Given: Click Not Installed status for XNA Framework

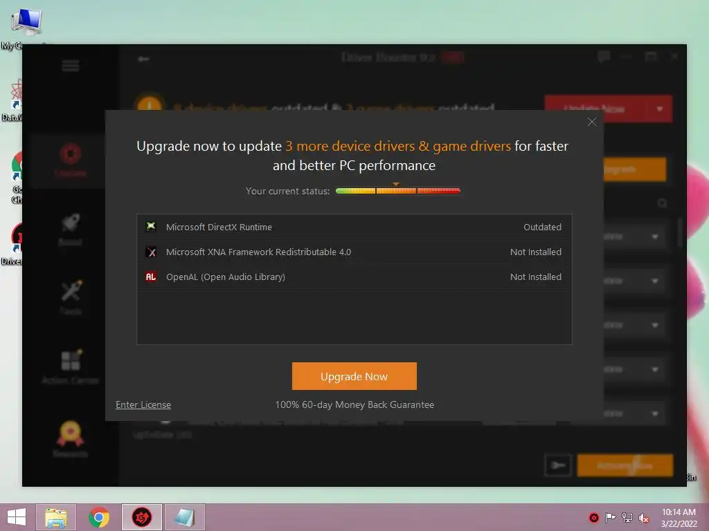Looking at the screenshot, I should (x=536, y=252).
